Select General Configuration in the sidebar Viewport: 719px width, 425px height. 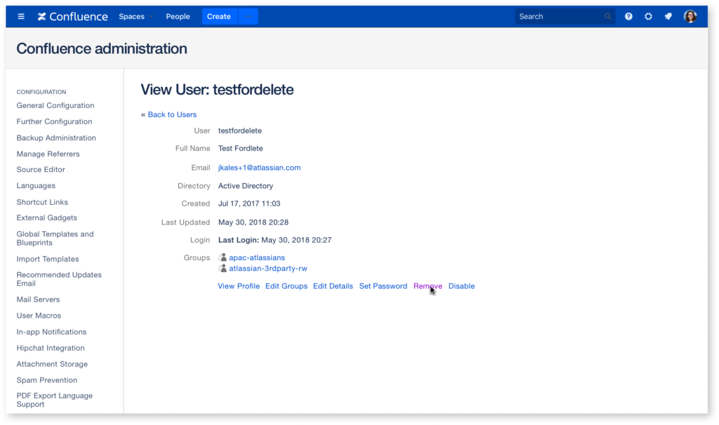[55, 105]
